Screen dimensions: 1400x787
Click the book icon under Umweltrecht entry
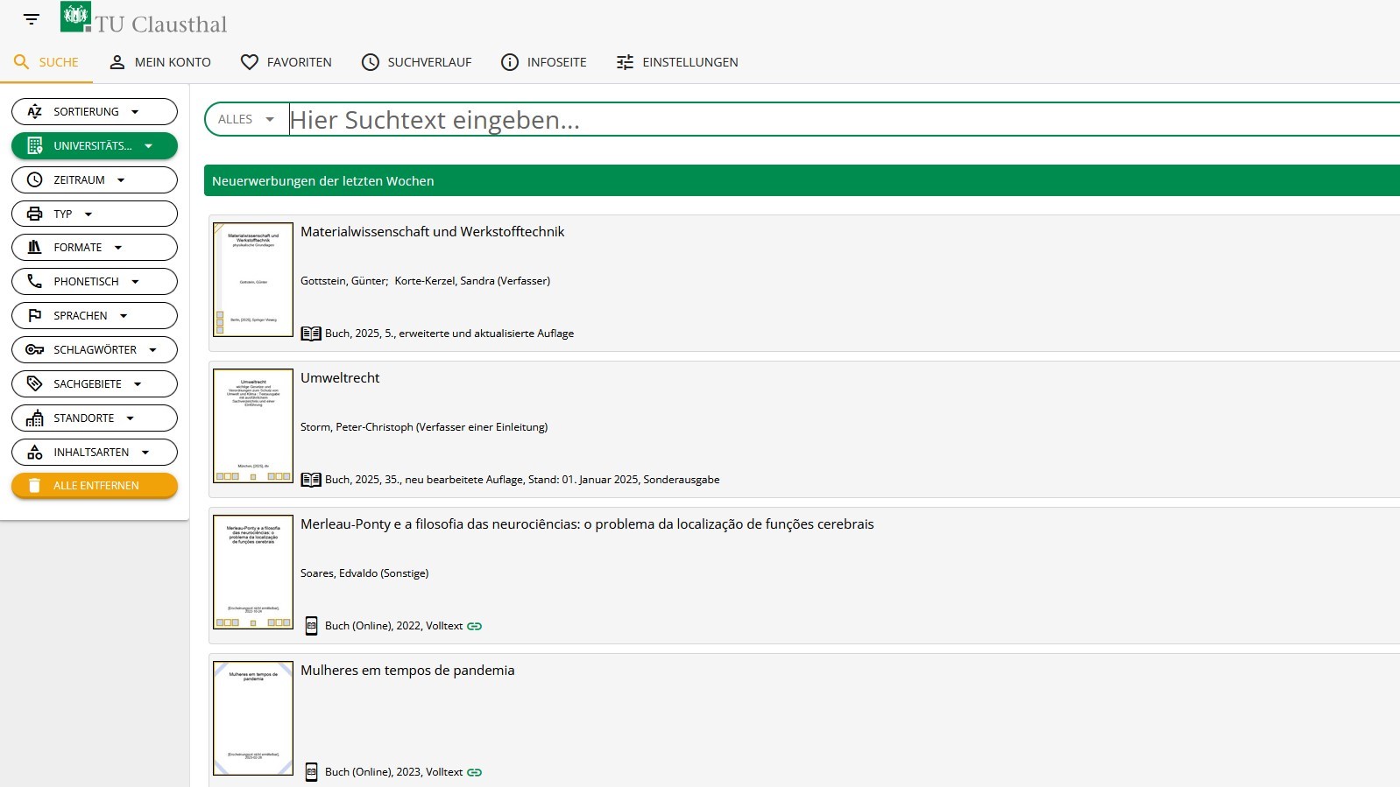point(311,480)
